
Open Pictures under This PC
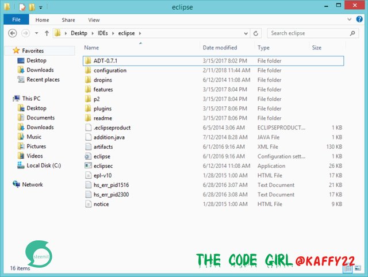[36, 147]
